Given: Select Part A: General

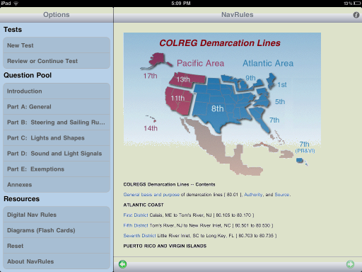Looking at the screenshot, I should [x=57, y=107].
